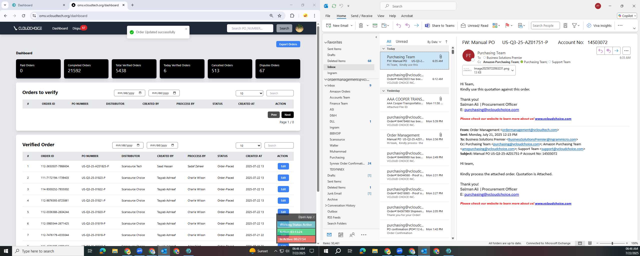
Task: Click the Archive icon in Outlook ribbon
Action: pyautogui.click(x=375, y=25)
